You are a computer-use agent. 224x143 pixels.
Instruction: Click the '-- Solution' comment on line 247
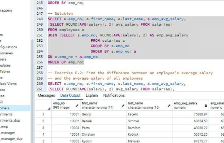click(x=60, y=14)
